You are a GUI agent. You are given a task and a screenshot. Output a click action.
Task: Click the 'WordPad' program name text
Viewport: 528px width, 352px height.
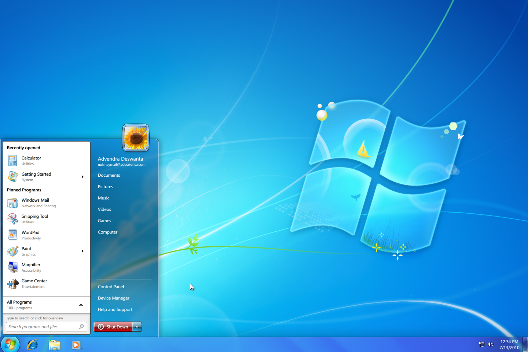[x=30, y=232]
